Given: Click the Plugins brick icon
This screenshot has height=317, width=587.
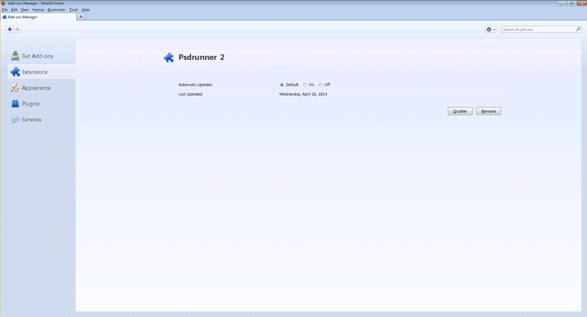Looking at the screenshot, I should tap(16, 103).
